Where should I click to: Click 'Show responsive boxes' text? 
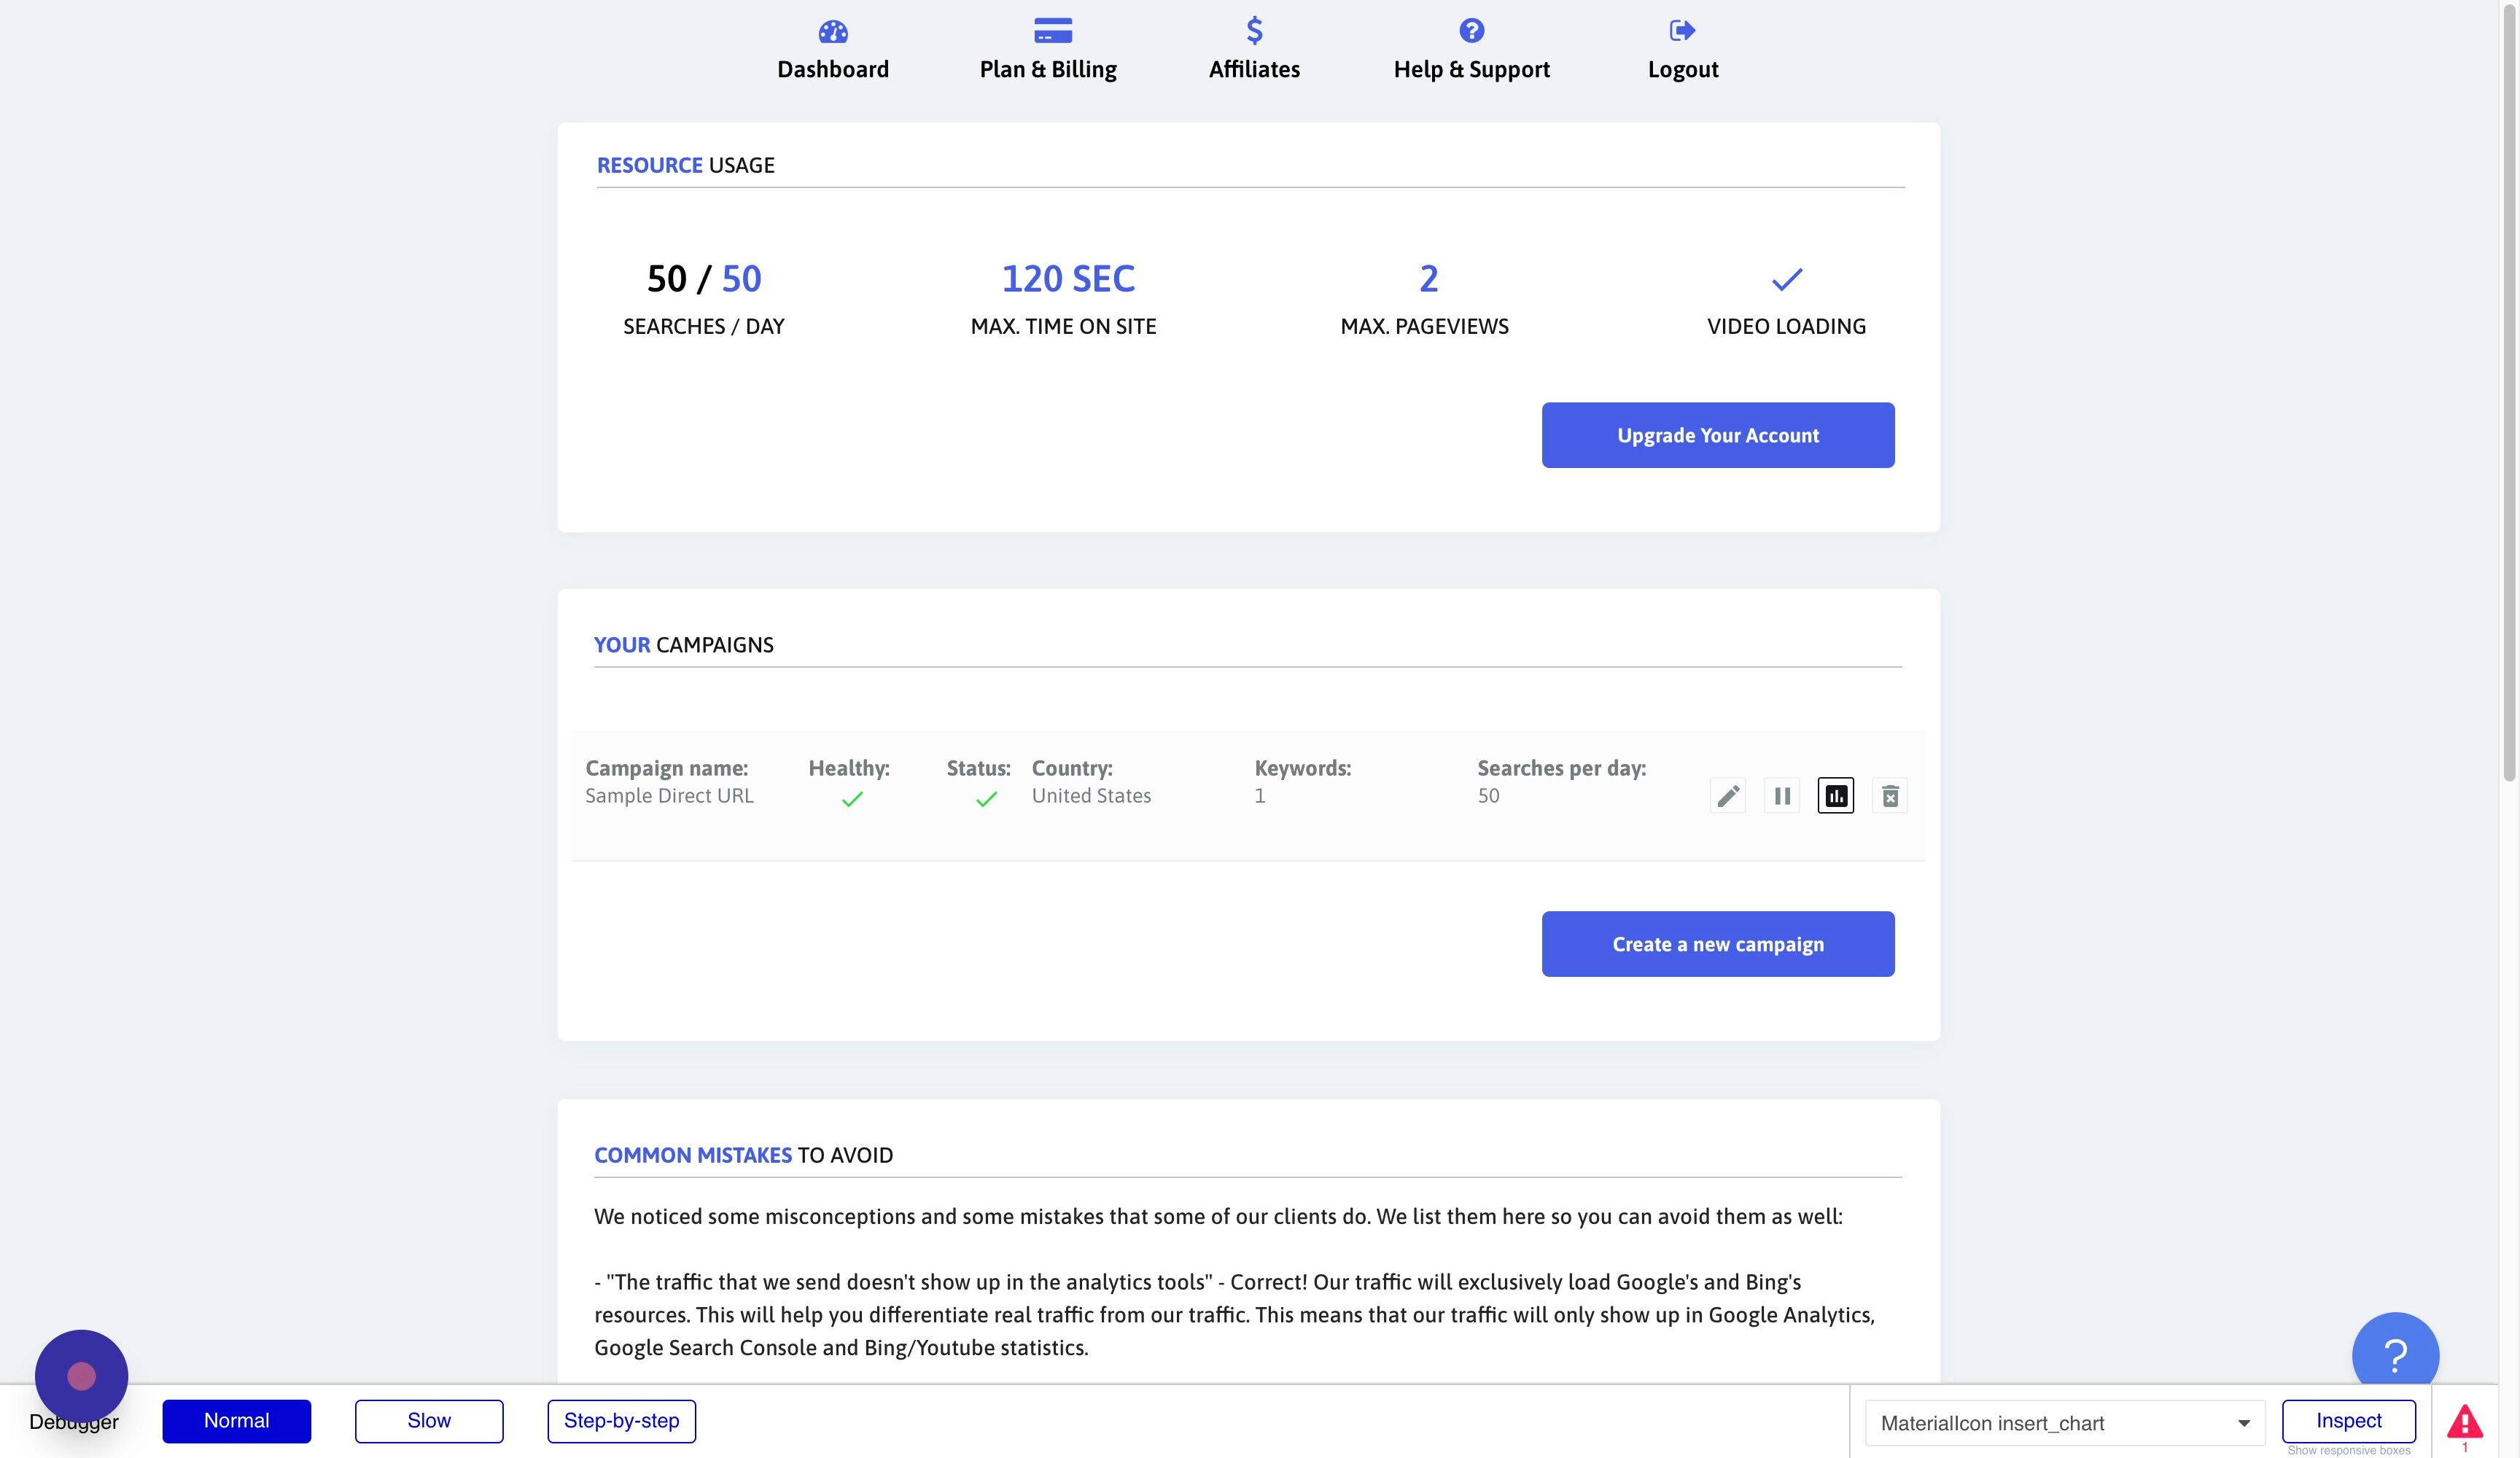(2349, 1450)
